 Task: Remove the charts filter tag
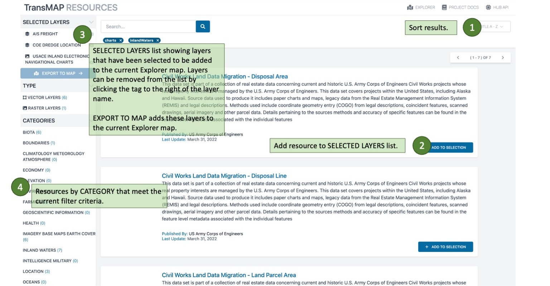pyautogui.click(x=121, y=40)
